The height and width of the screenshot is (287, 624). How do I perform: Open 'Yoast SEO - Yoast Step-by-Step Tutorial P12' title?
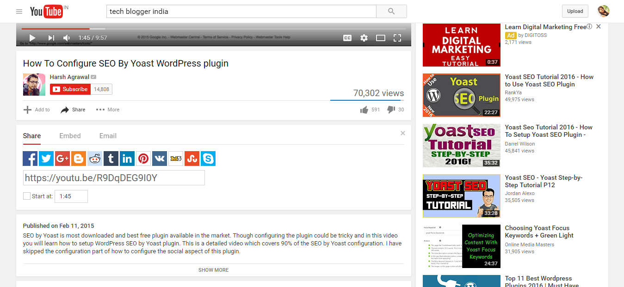[544, 181]
